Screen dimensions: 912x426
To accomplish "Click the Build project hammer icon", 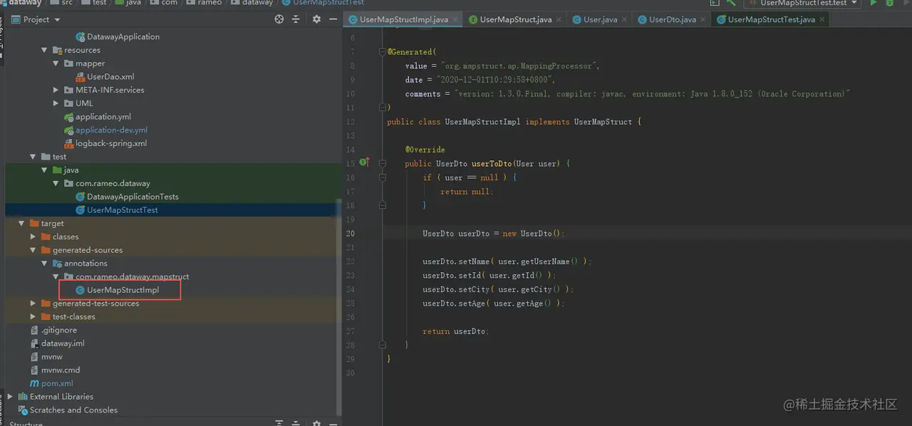I will point(731,4).
